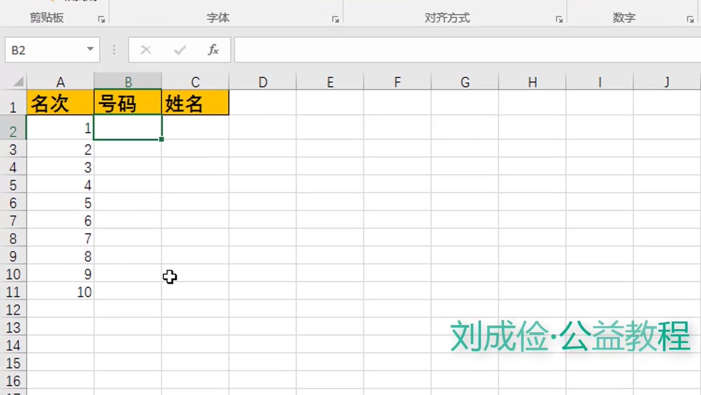Select column F header
Viewport: 701px width, 395px height.
coord(398,82)
